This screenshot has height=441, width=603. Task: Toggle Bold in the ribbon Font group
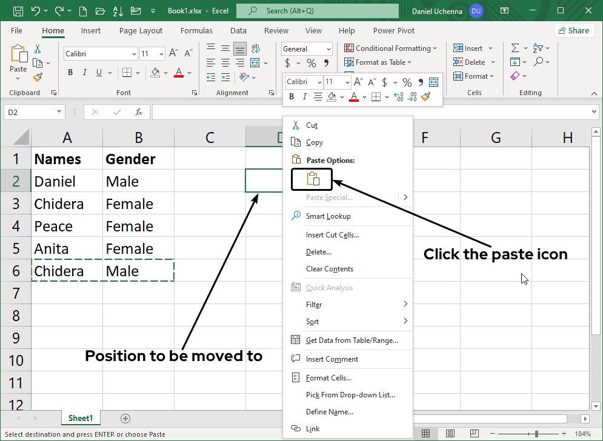70,73
